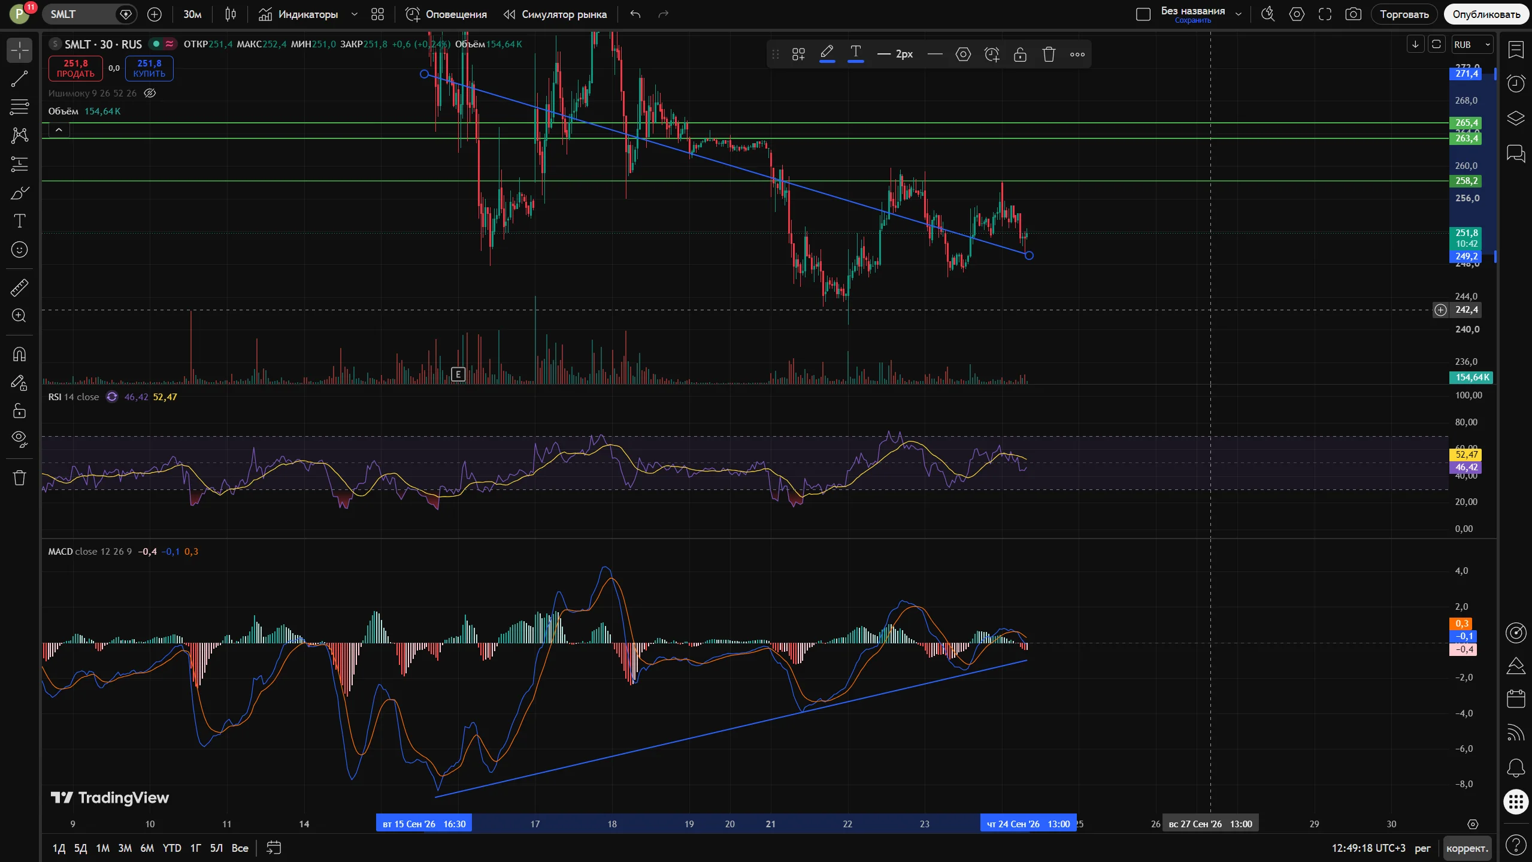The image size is (1532, 862).
Task: Open settings for the selected trend line
Action: click(x=963, y=55)
